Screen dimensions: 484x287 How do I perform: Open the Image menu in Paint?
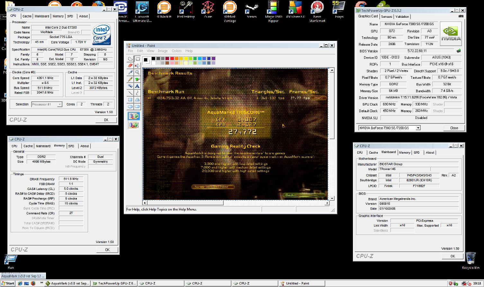(x=163, y=51)
